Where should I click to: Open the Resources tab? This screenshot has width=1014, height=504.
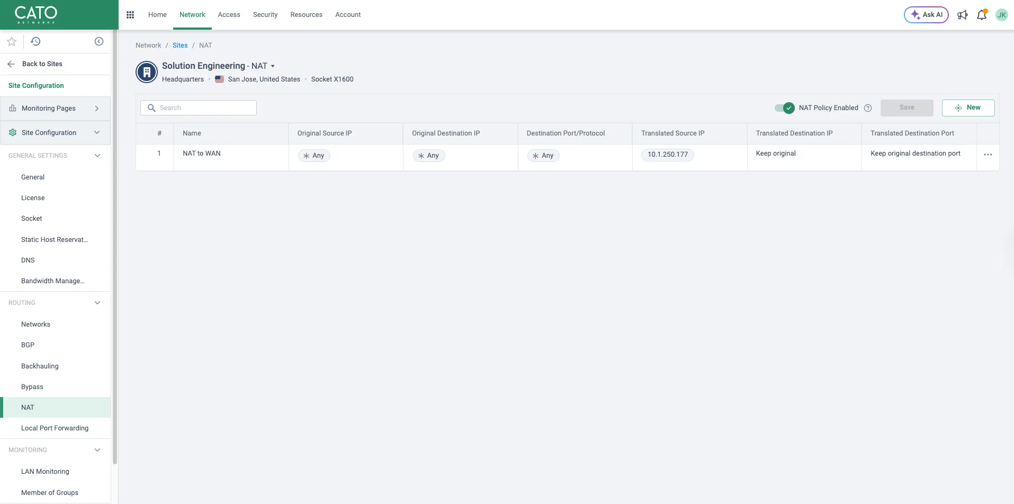click(306, 15)
